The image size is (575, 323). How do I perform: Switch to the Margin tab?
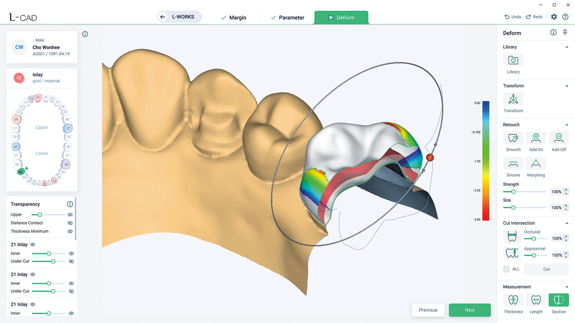click(x=234, y=18)
